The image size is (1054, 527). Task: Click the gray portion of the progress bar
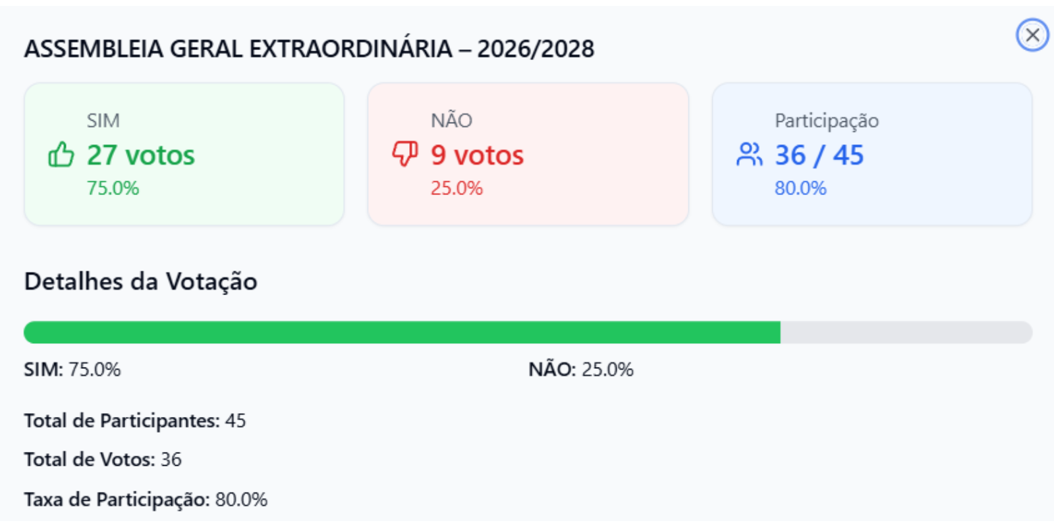906,333
